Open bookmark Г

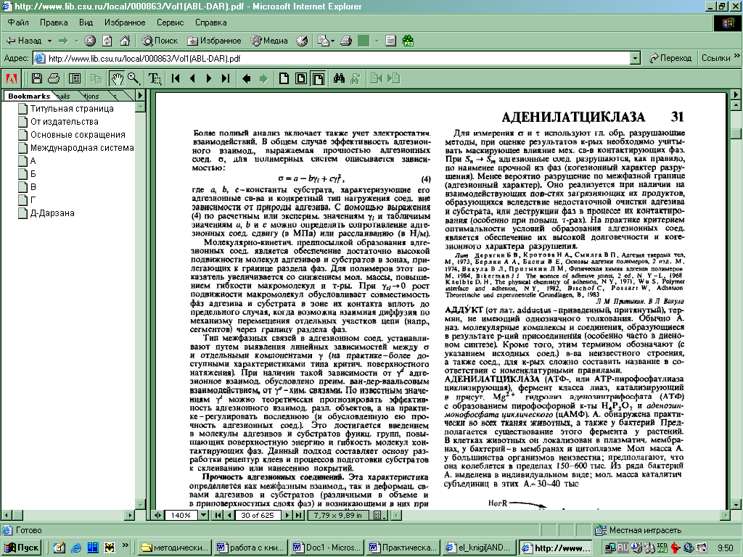(33, 200)
